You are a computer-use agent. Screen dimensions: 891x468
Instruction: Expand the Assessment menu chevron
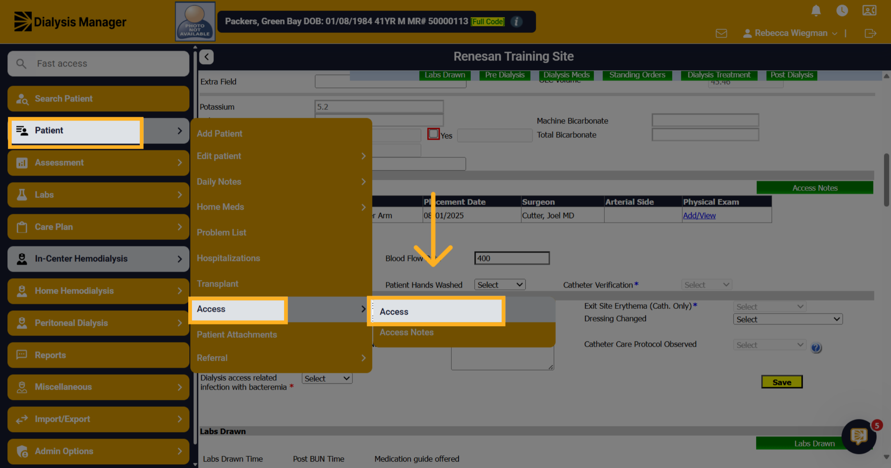(180, 163)
